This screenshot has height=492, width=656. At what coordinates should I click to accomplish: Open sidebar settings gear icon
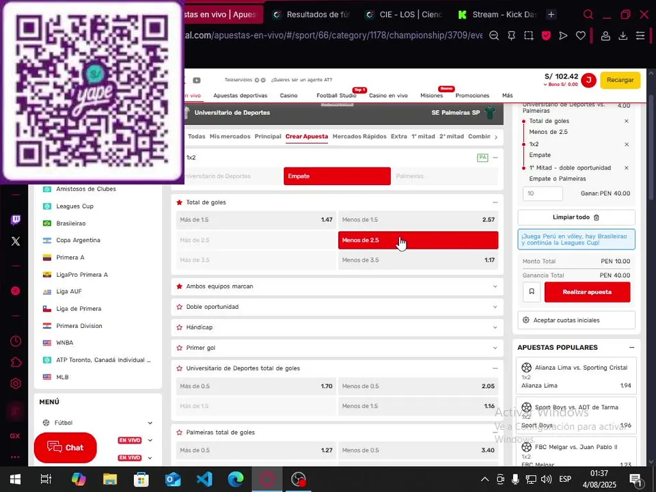click(16, 383)
